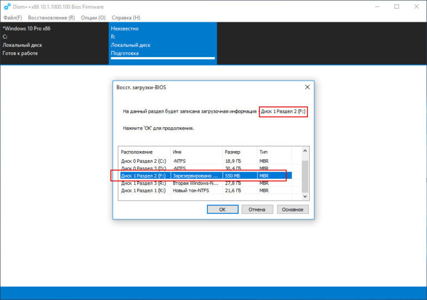Image resolution: width=427 pixels, height=300 pixels.
Task: Select Диск 1 Раздел 3 (R:) row
Action: point(143,183)
